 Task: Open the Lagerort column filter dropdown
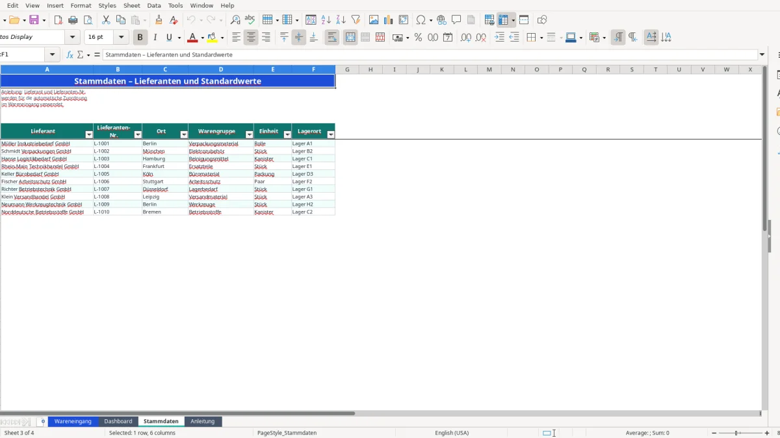[x=331, y=134]
